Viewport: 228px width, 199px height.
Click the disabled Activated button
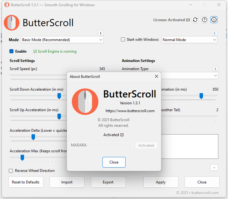(x=146, y=145)
